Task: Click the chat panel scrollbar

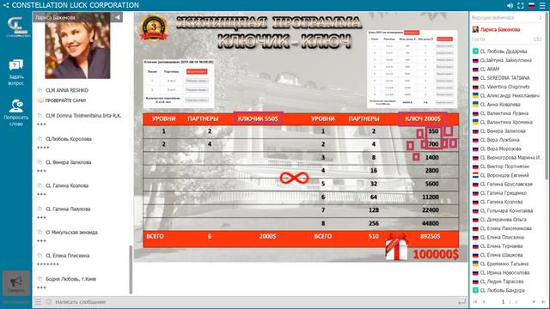Action: (x=131, y=269)
